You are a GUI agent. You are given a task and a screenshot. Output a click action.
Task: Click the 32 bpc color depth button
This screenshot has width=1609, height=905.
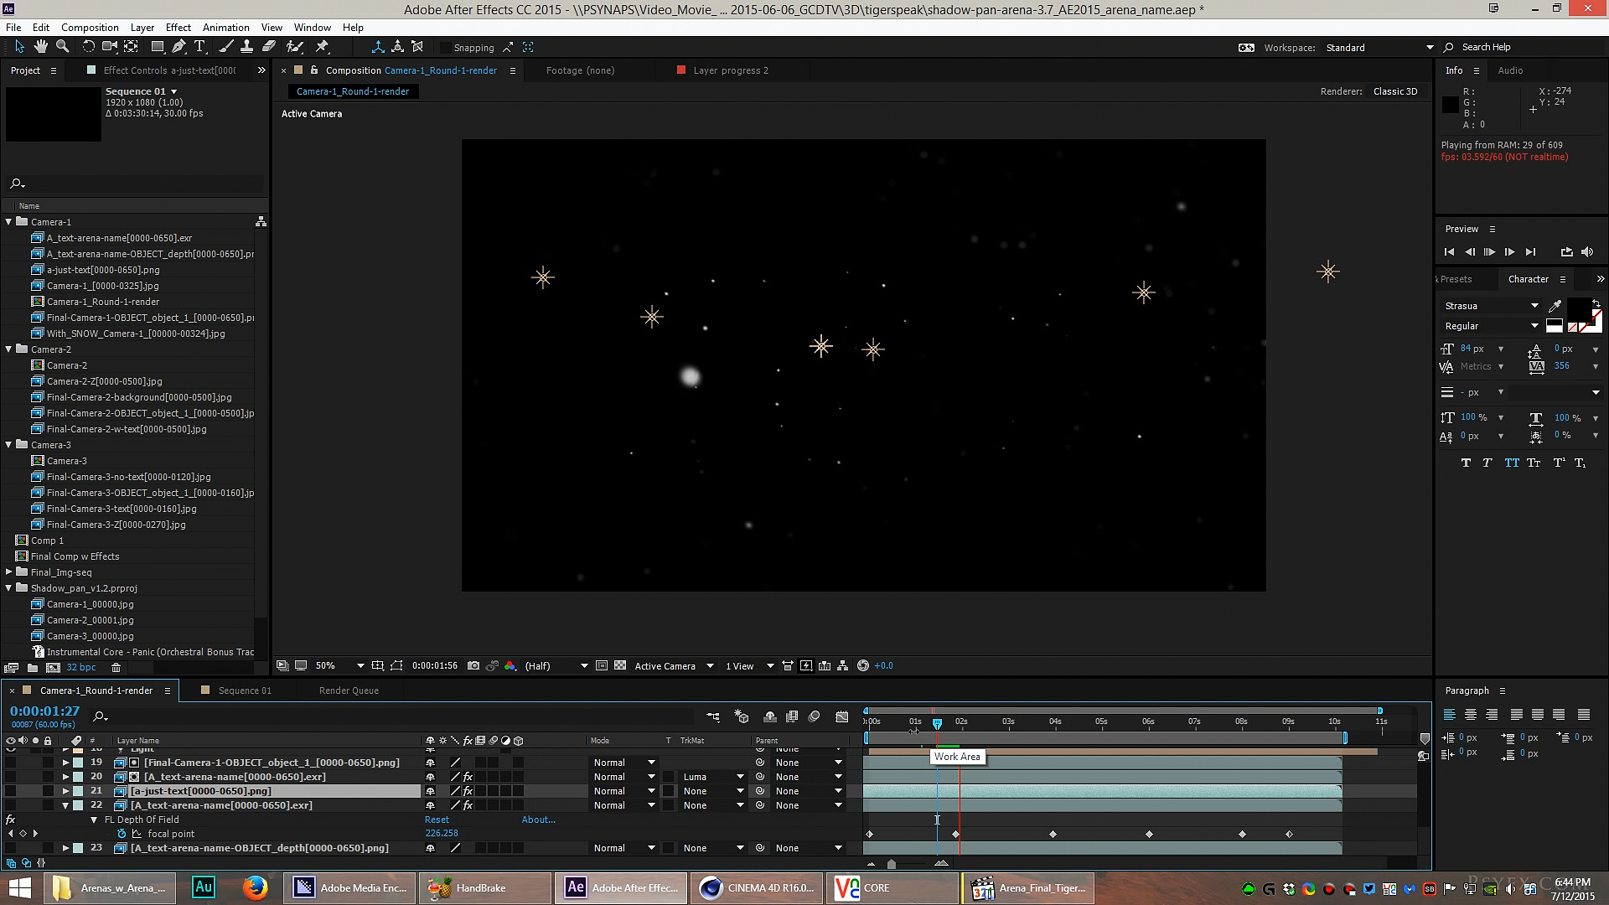pos(81,668)
